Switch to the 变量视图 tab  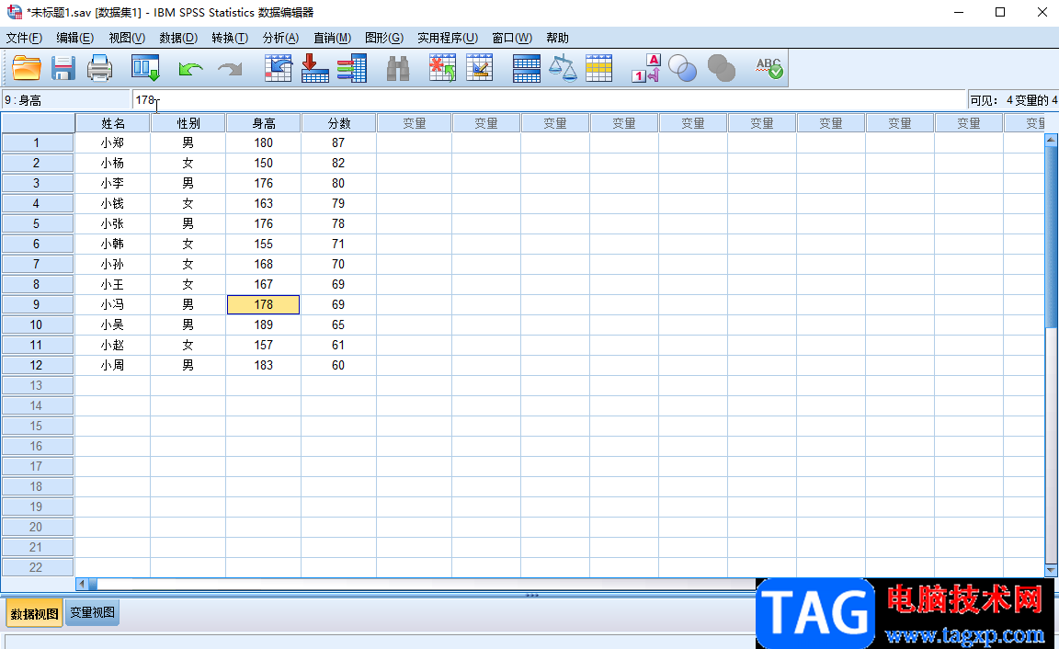tap(93, 612)
